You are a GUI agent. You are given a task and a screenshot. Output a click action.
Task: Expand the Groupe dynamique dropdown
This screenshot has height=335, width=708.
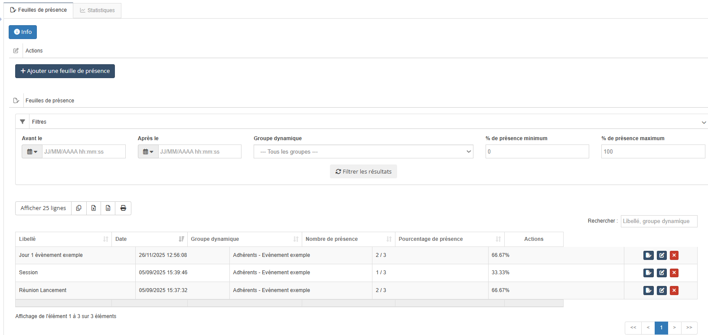point(363,152)
